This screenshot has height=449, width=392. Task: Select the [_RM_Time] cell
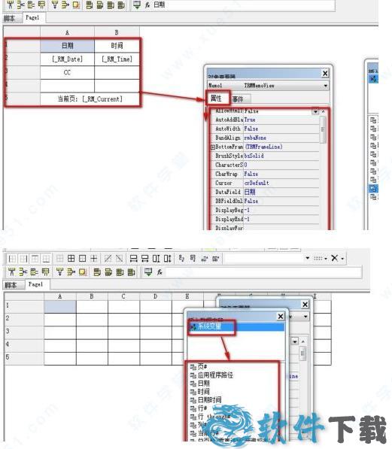point(117,59)
